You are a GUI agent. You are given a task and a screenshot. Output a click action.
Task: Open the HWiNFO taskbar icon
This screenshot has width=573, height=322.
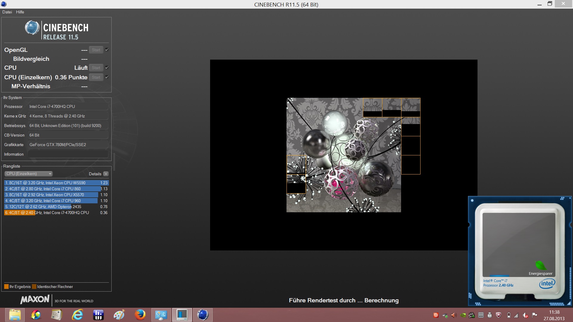(98, 315)
